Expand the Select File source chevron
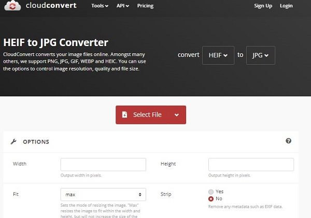Viewport: 311px width, 218px height. 177,115
